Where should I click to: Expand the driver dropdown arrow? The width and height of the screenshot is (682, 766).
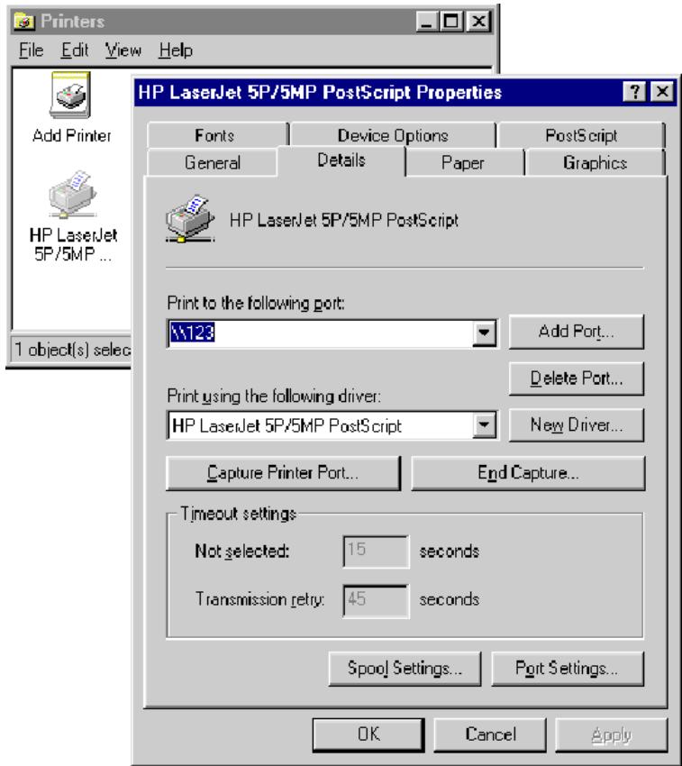pyautogui.click(x=484, y=425)
